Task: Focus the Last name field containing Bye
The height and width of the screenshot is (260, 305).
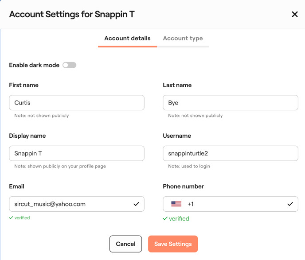Action: click(x=230, y=103)
